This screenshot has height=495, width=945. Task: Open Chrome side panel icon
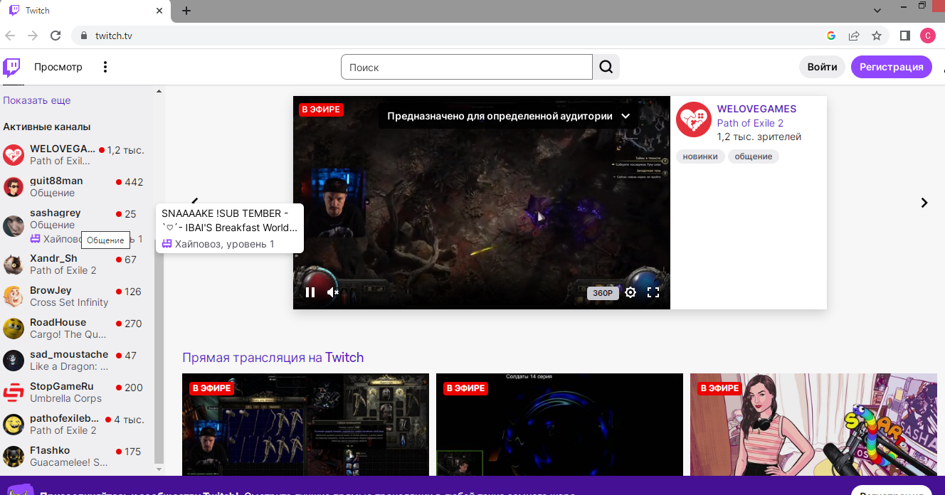[x=905, y=36]
